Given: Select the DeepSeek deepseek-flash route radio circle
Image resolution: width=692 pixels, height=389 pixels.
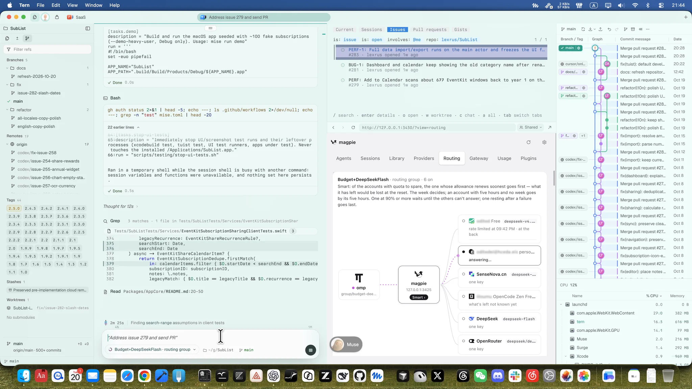Looking at the screenshot, I should coord(464,319).
